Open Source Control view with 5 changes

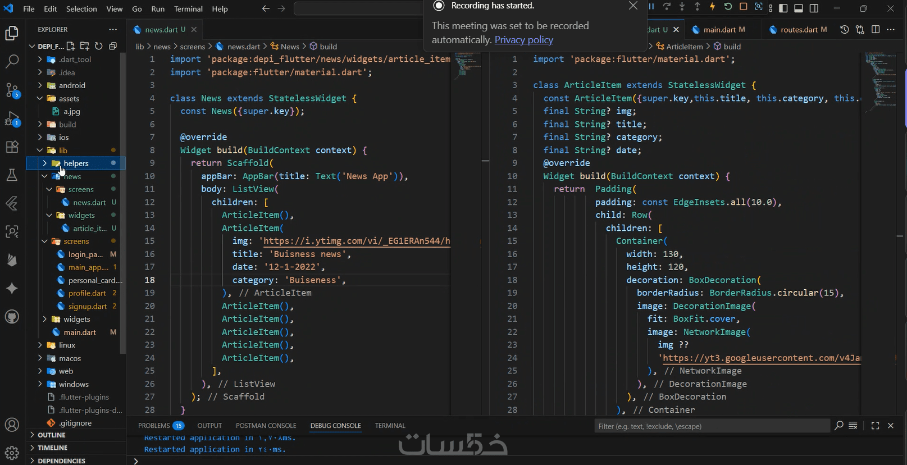click(12, 90)
